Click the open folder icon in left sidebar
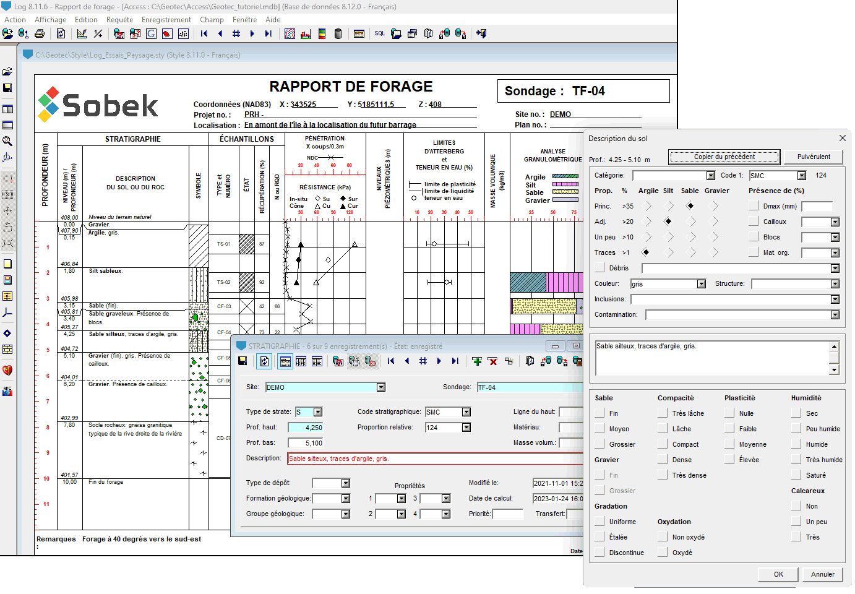This screenshot has height=594, width=855. point(7,72)
